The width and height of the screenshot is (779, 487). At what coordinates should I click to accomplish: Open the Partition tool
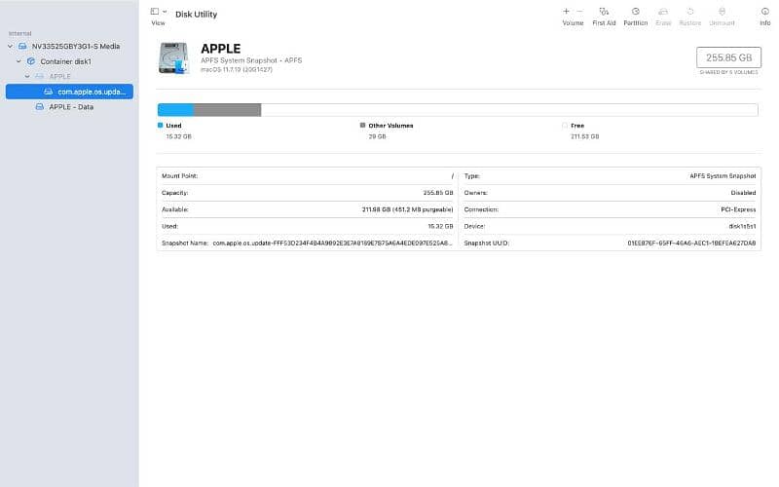click(x=635, y=11)
